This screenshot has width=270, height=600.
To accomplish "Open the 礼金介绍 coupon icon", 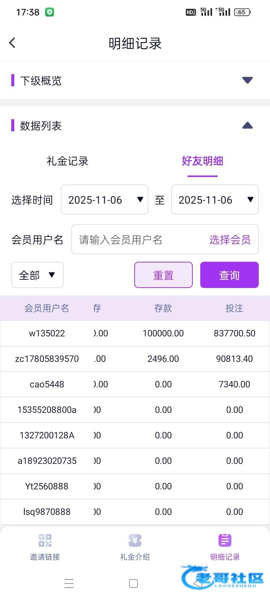I will coord(135,540).
